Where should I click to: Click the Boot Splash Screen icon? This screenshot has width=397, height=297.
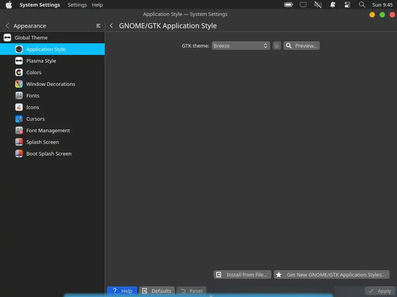(x=19, y=154)
